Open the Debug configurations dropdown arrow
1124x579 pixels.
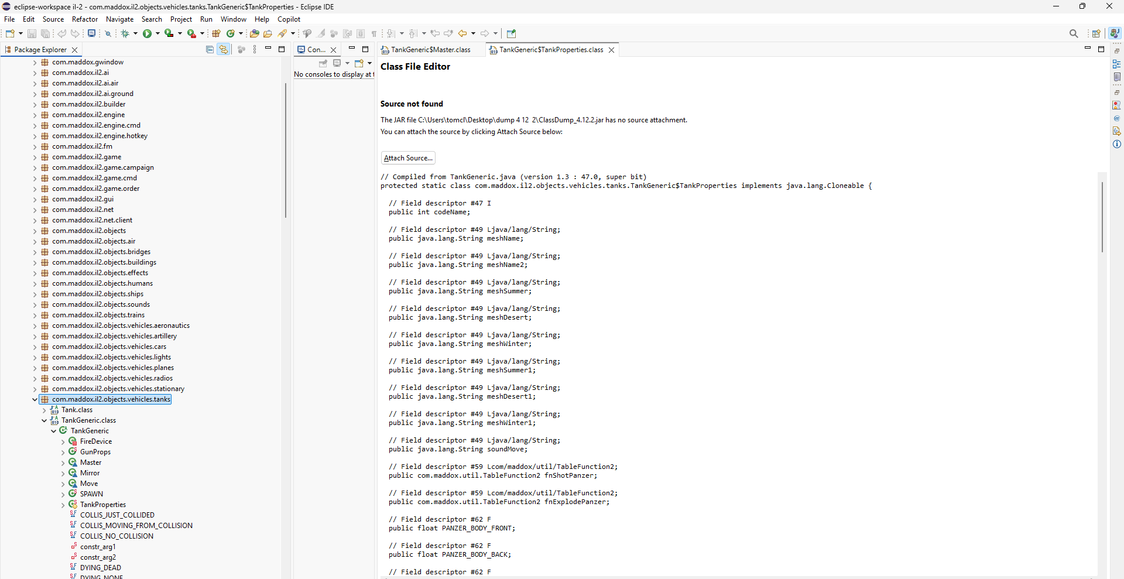point(135,33)
